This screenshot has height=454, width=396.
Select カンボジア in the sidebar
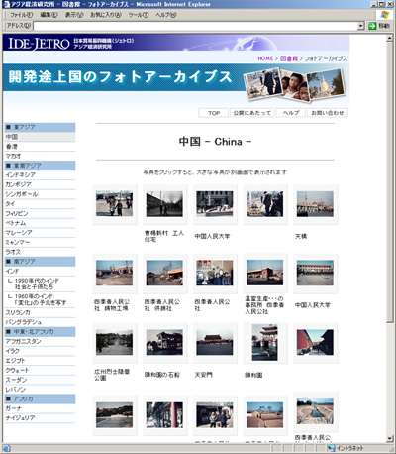tap(40, 184)
